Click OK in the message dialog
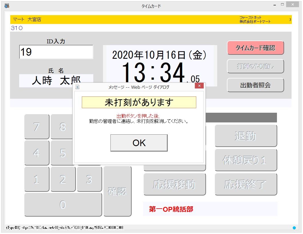 (139, 143)
